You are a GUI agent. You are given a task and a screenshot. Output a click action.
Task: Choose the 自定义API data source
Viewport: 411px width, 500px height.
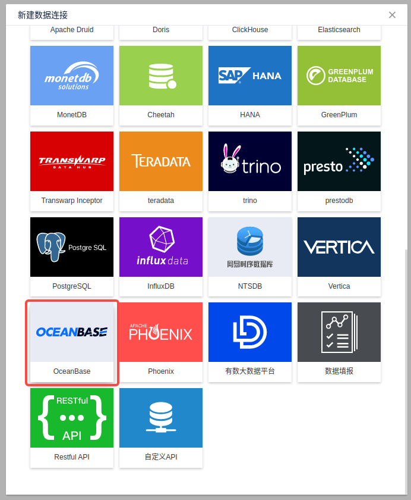click(161, 418)
